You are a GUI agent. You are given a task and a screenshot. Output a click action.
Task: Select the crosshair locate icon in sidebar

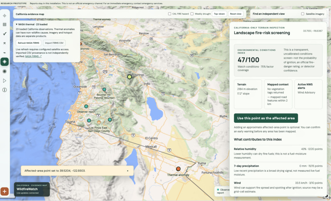(5, 16)
